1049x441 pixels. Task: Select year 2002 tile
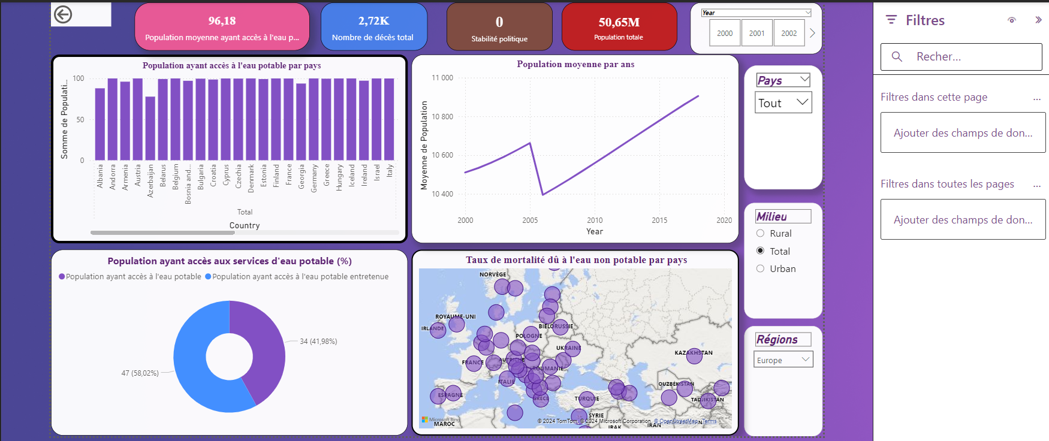tap(789, 34)
